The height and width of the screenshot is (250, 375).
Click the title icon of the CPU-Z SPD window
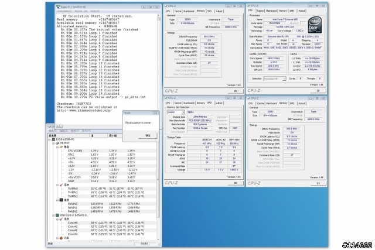166,98
